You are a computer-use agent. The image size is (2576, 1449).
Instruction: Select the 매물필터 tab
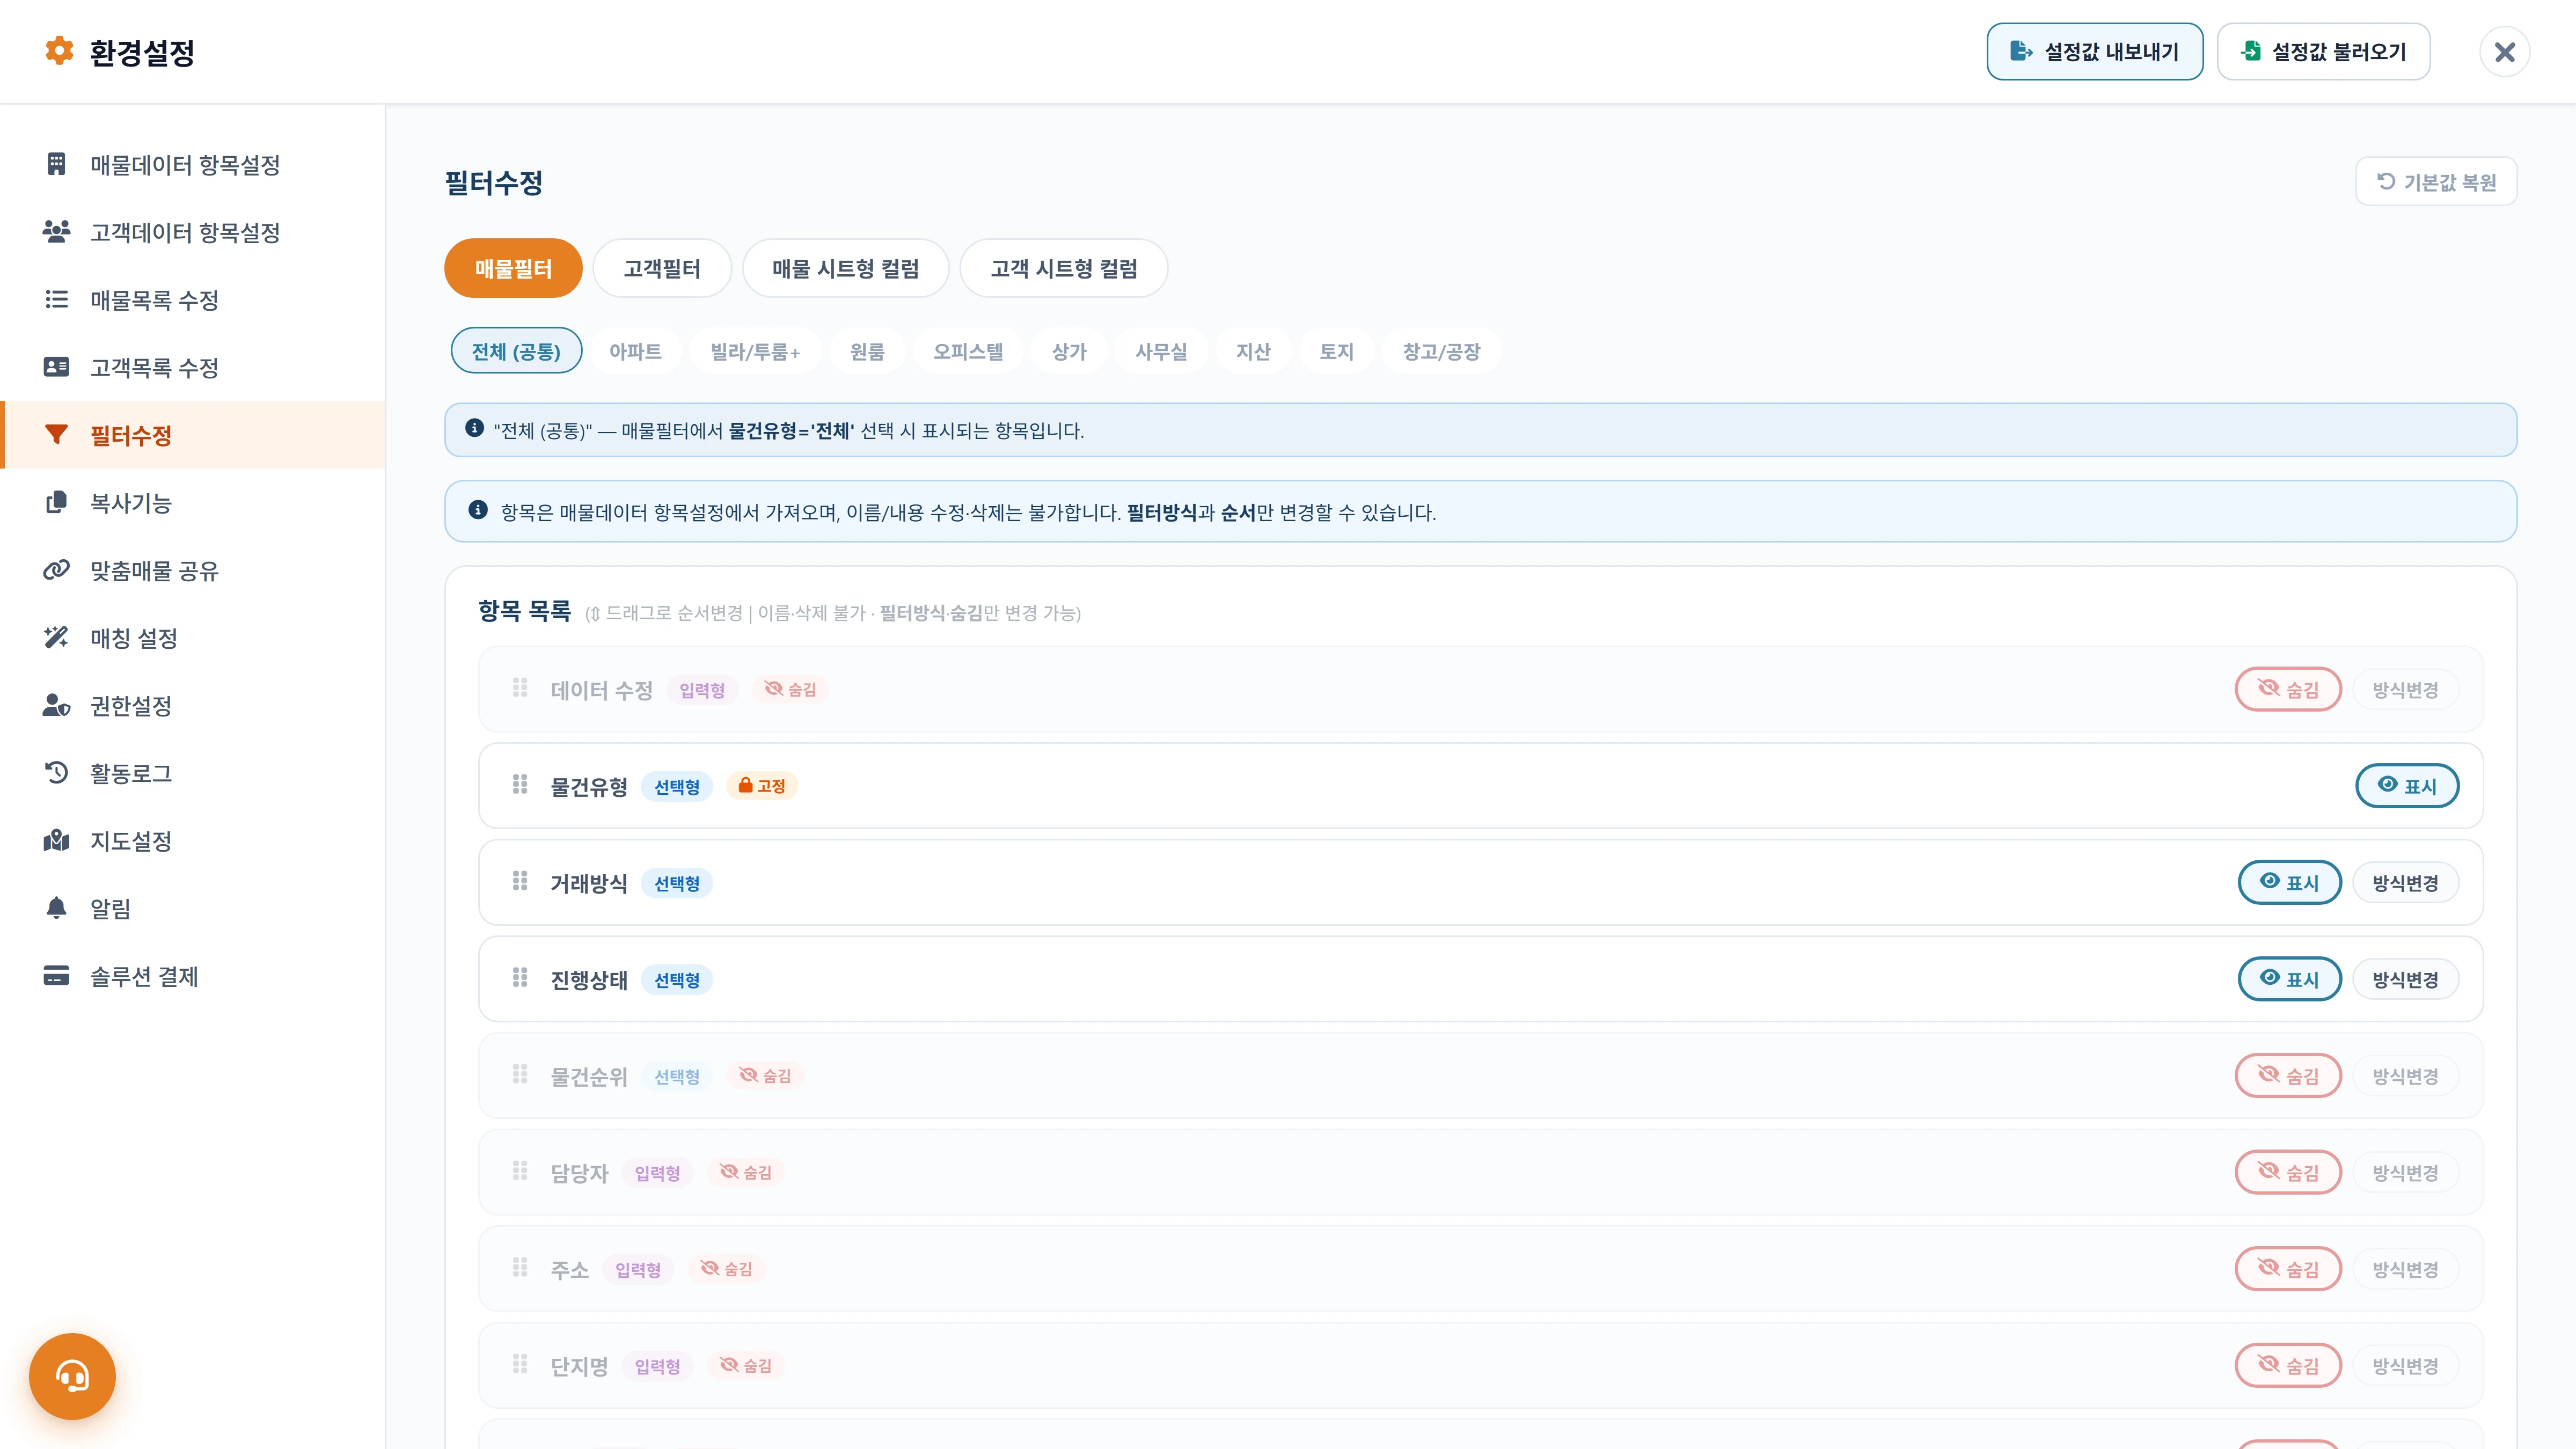(x=513, y=268)
